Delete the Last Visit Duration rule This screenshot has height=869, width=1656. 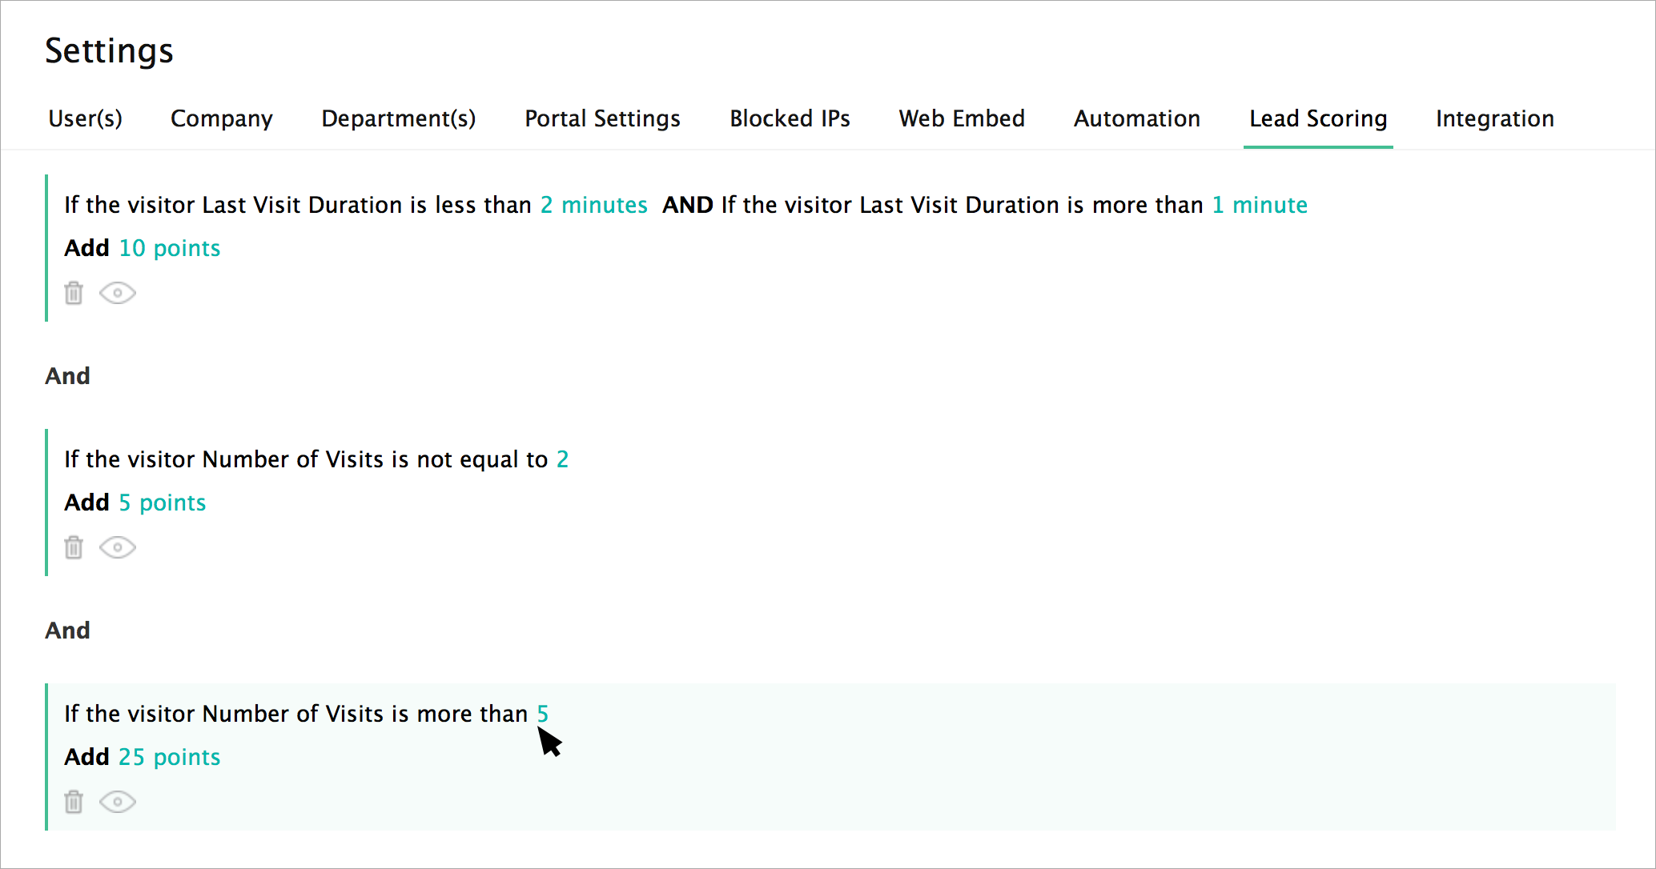(x=74, y=293)
